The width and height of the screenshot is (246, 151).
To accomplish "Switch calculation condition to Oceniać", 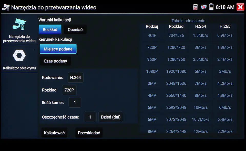I will (x=75, y=30).
